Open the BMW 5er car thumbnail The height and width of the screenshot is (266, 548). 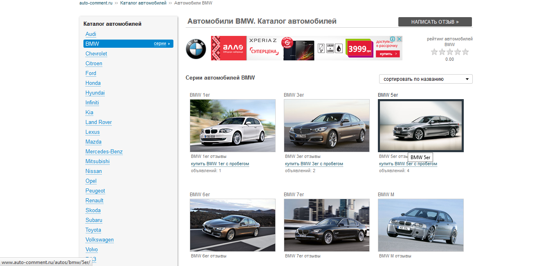click(421, 126)
